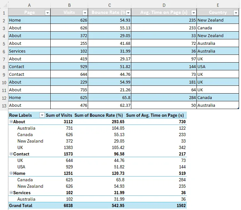Click Home in row 2
Image resolution: width=241 pixels, height=210 pixels.
[x=29, y=20]
